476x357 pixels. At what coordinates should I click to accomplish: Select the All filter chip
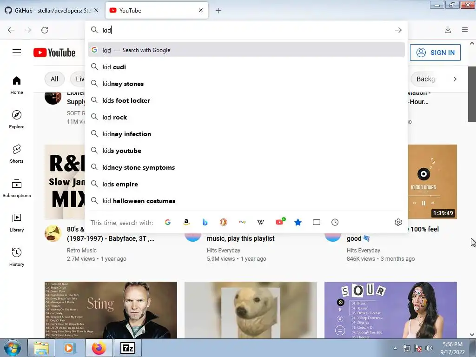(54, 79)
